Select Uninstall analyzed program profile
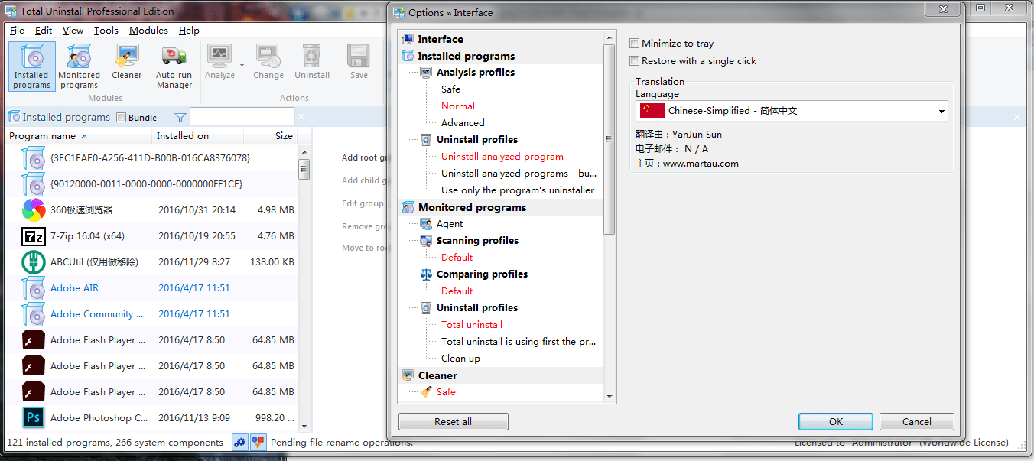This screenshot has height=461, width=1034. pyautogui.click(x=502, y=157)
